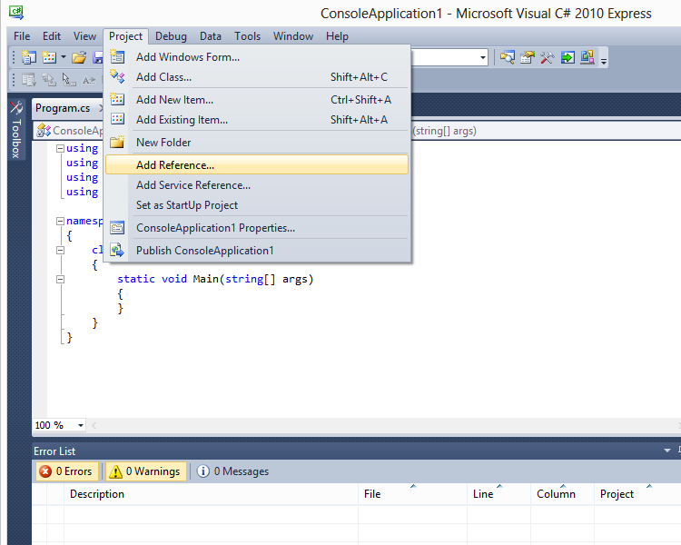
Task: Open the member dropdown showing (string[] args)
Action: coord(545,131)
